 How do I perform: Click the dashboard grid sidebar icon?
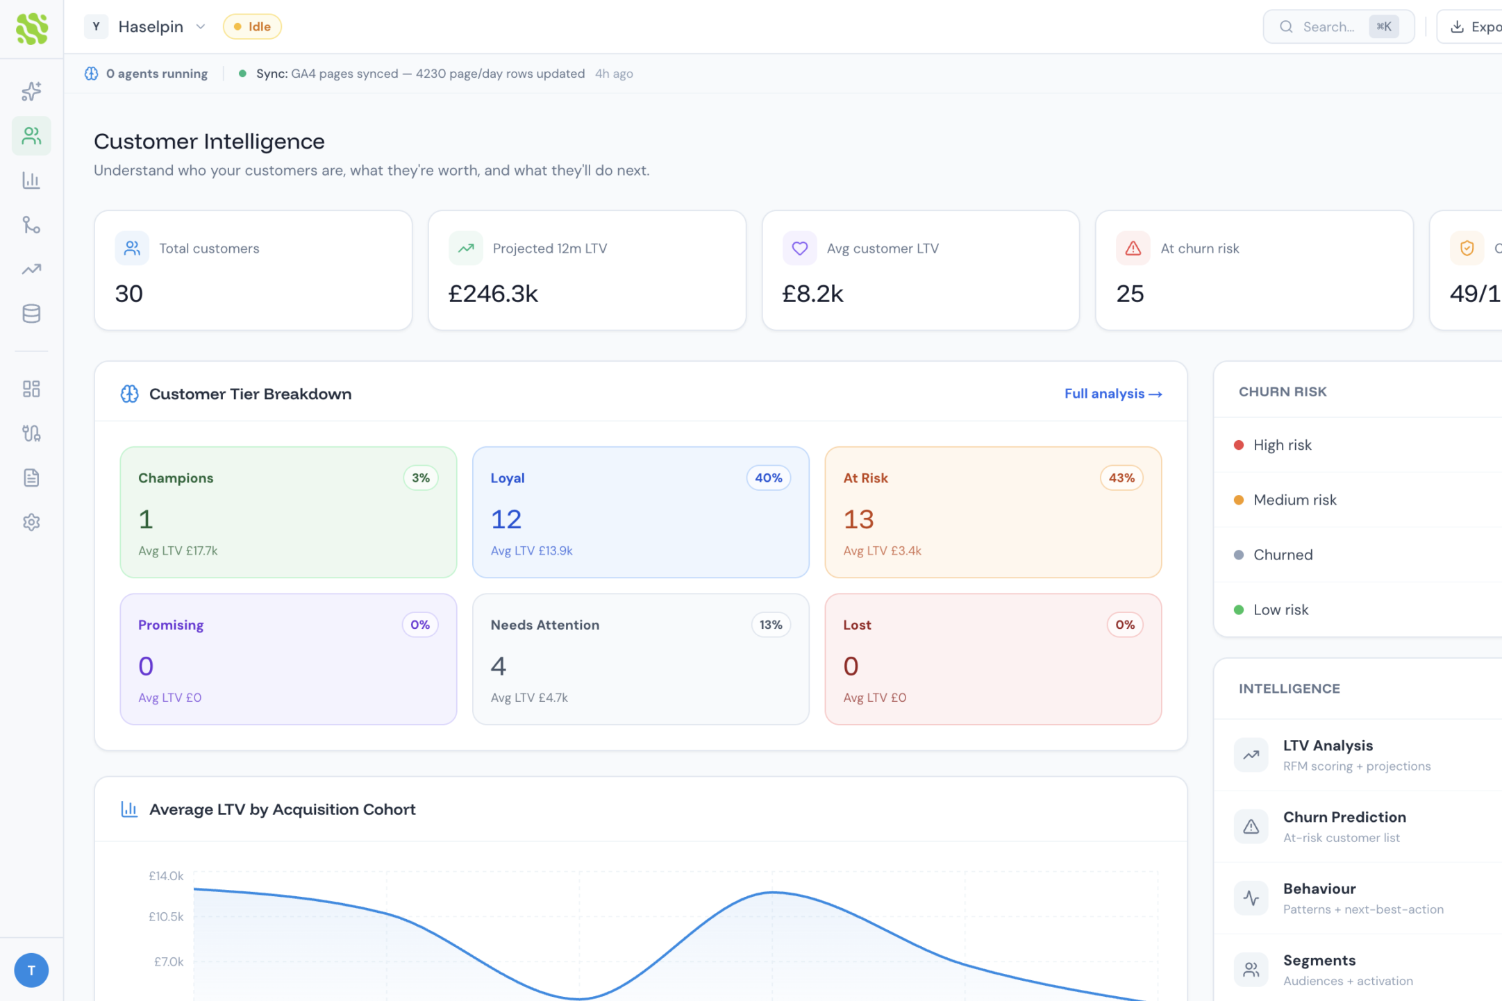pyautogui.click(x=31, y=389)
